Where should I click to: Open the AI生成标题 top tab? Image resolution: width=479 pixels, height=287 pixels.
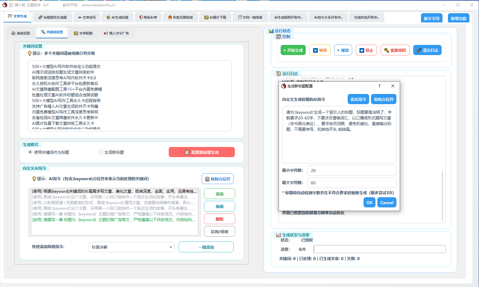[117, 17]
